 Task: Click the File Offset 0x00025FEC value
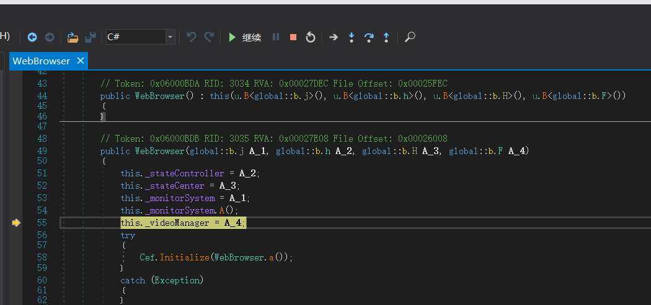tap(423, 84)
